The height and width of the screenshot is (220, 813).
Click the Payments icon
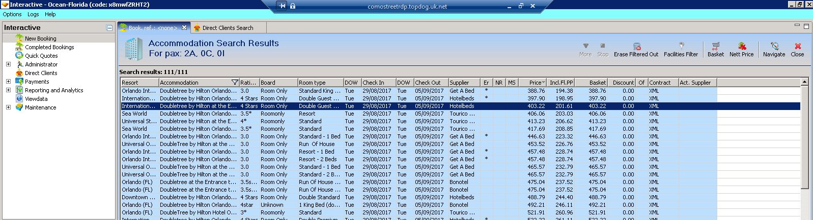point(19,81)
